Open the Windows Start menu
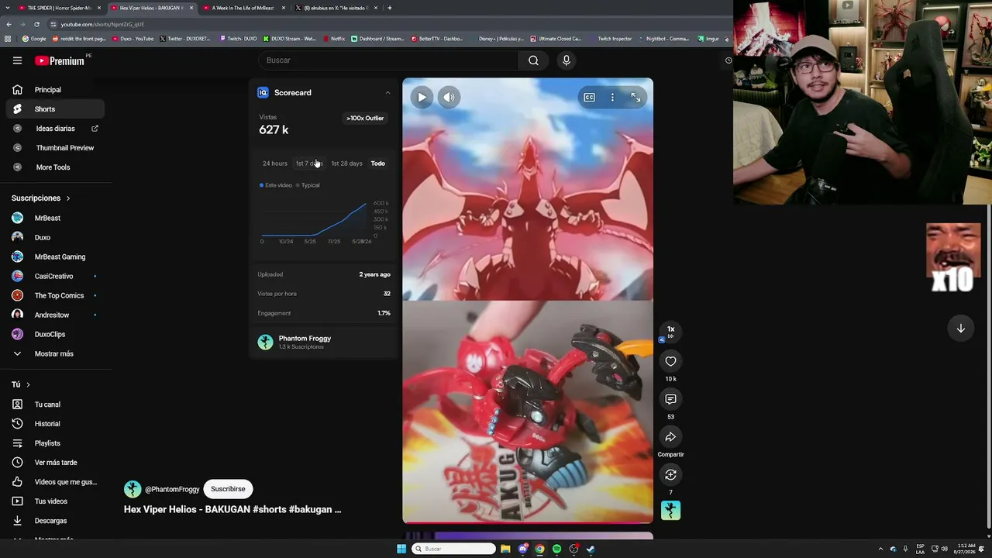Viewport: 992px width, 558px height. point(401,549)
